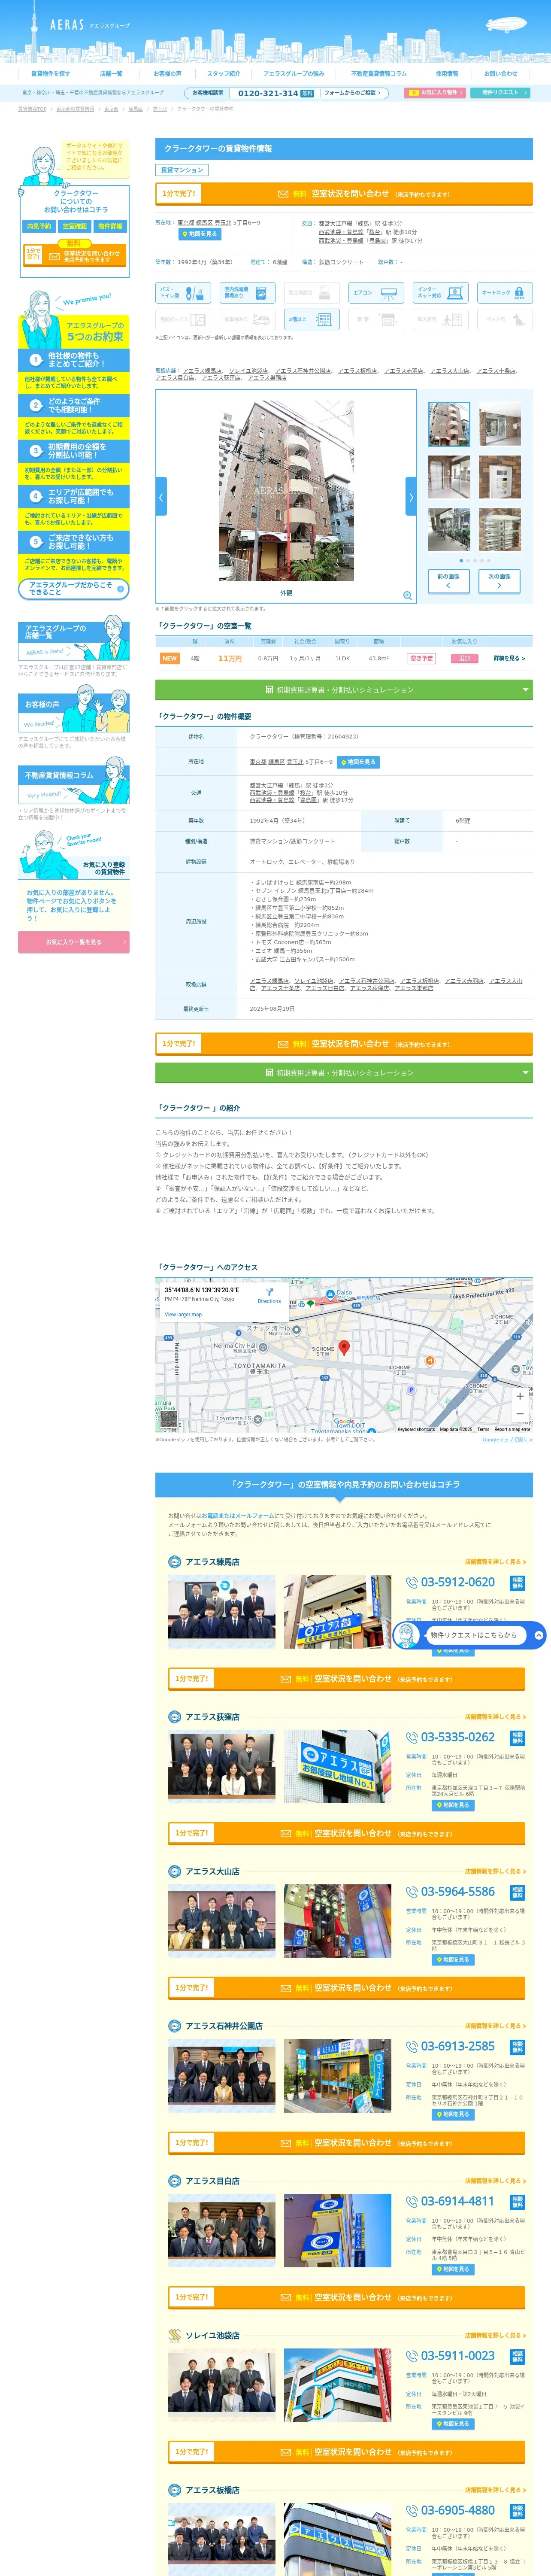Viewport: 551px width, 2576px height.
Task: Click フォームからご相談 in the header
Action: point(351,93)
